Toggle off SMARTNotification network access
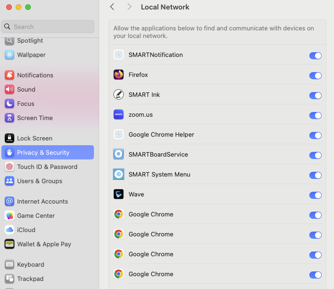 (x=315, y=56)
